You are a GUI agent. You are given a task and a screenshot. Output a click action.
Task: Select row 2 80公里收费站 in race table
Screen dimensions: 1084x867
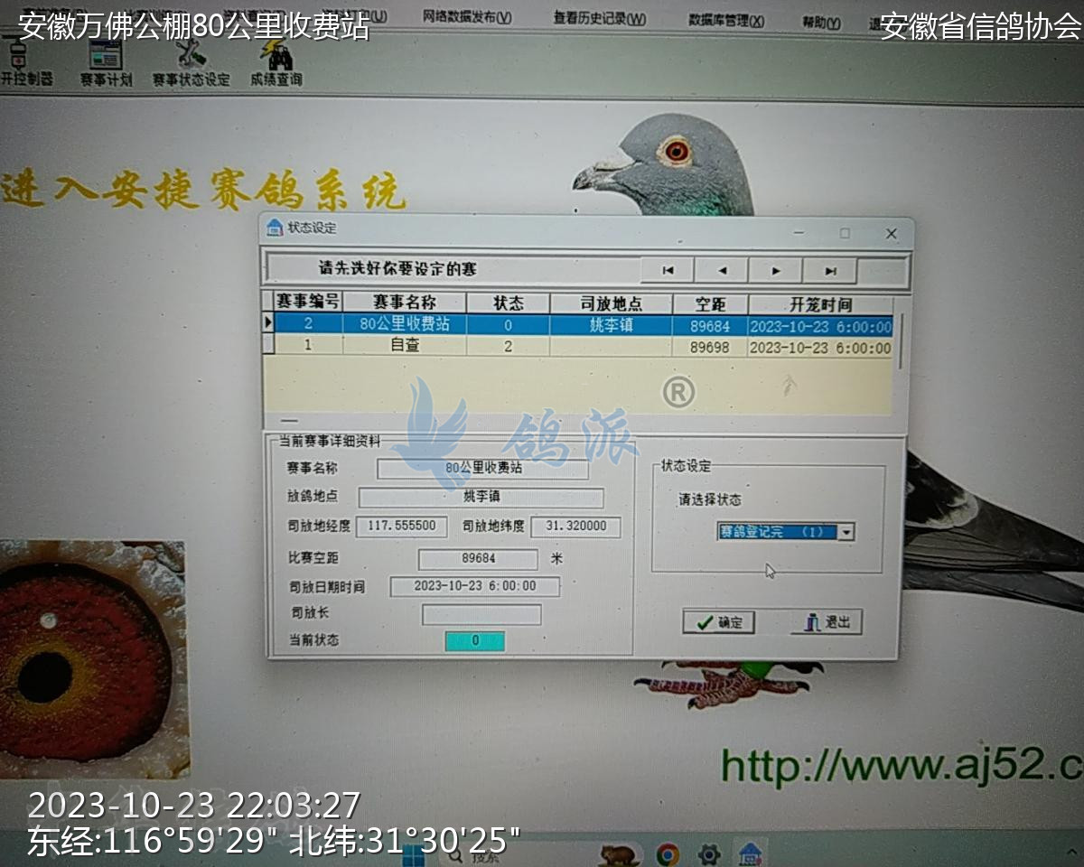click(x=583, y=325)
